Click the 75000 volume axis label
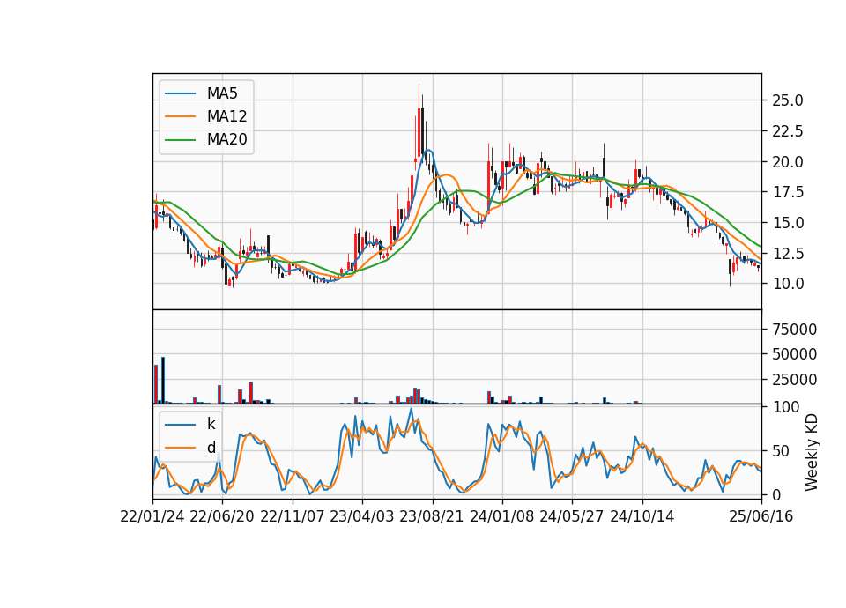The height and width of the screenshot is (608, 846). point(794,329)
